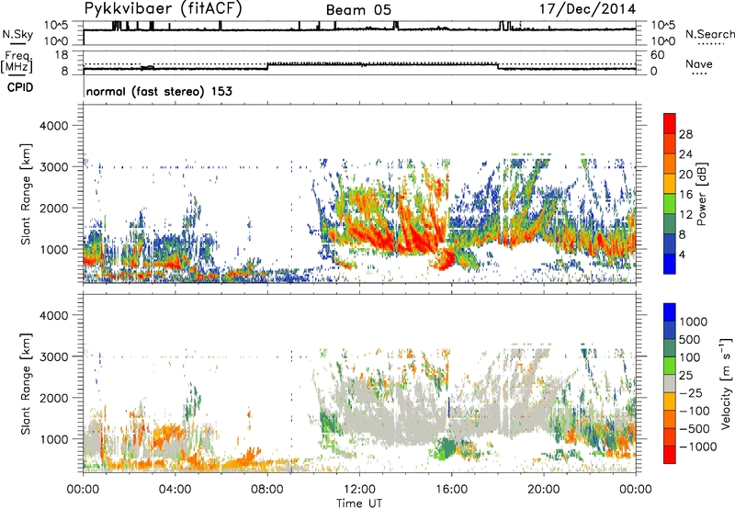This screenshot has width=735, height=509.
Task: Click the '20:00' time axis label
Action: pos(543,490)
